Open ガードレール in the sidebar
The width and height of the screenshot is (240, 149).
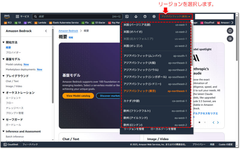click(13, 125)
